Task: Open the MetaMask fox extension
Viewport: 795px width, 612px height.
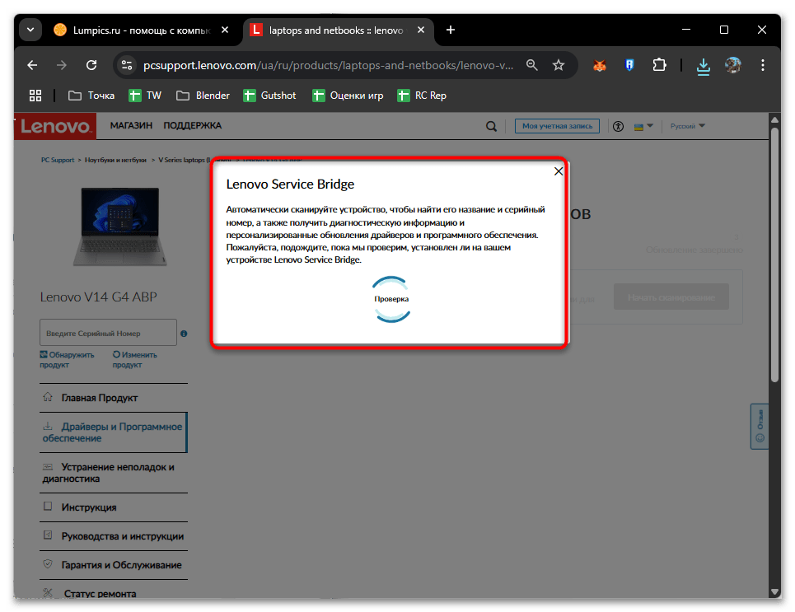Action: [600, 65]
